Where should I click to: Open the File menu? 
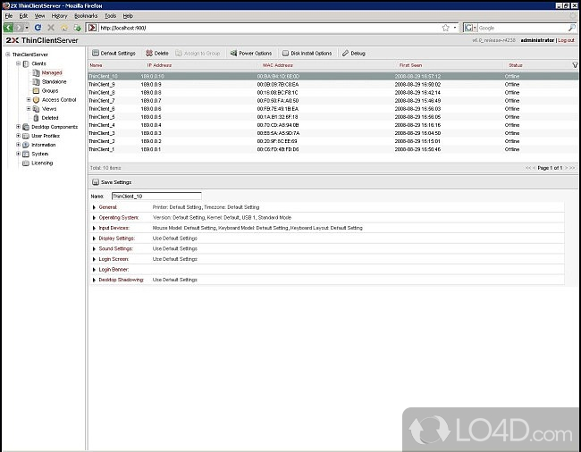click(9, 16)
